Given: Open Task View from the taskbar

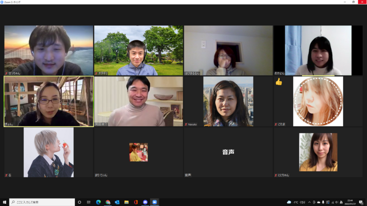Looking at the screenshot, I should [89, 202].
